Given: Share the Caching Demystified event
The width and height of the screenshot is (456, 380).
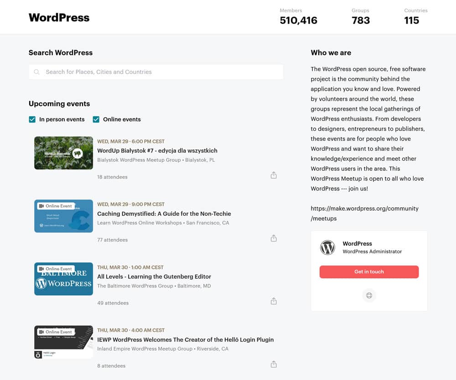Looking at the screenshot, I should (274, 238).
